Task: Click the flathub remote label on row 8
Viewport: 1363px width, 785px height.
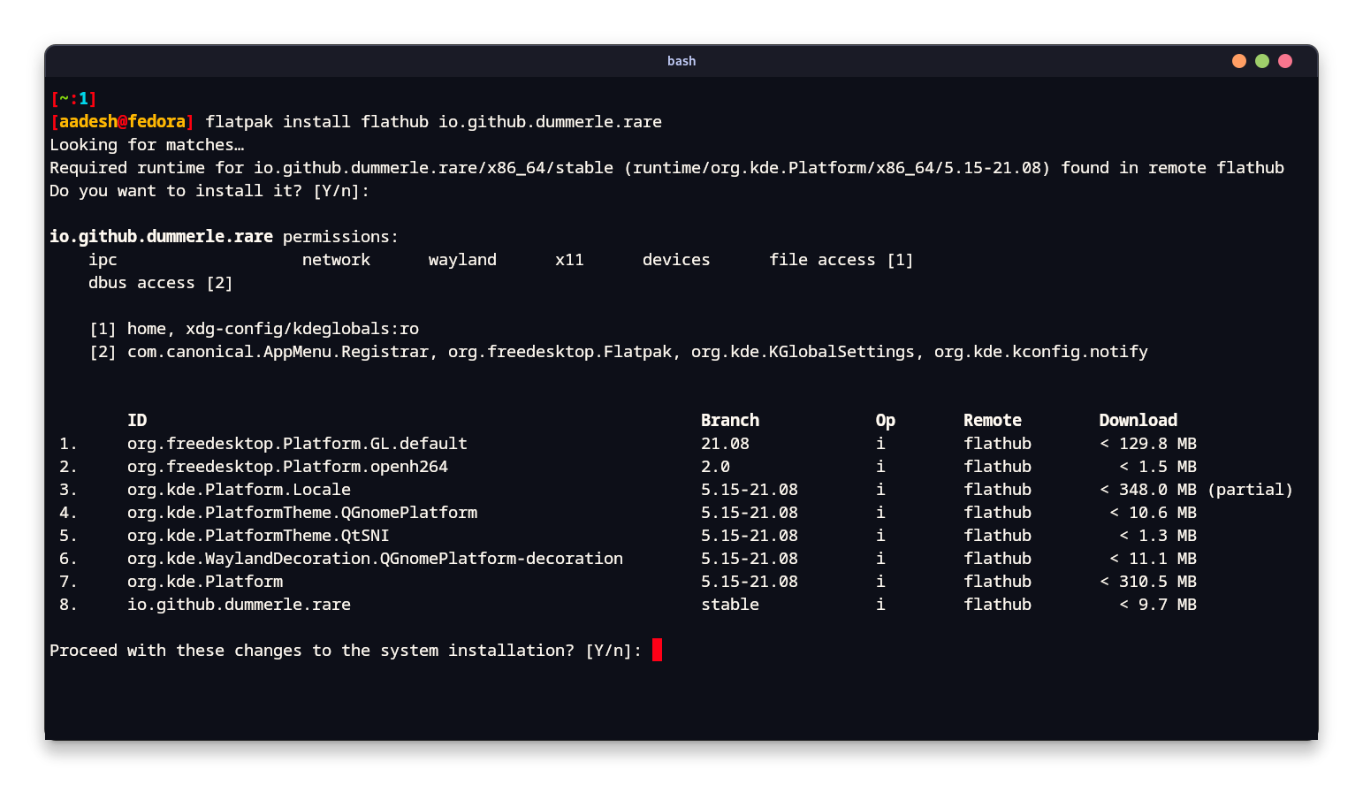Action: pos(997,604)
